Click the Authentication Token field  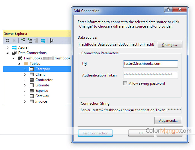click(151, 75)
